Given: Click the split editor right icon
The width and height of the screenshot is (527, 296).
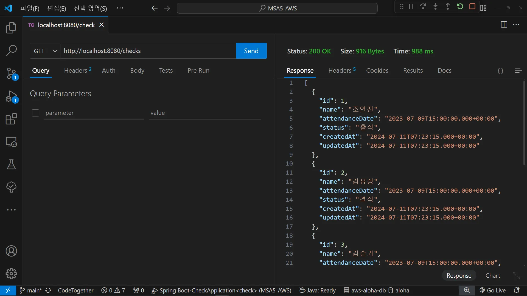Looking at the screenshot, I should pyautogui.click(x=504, y=25).
